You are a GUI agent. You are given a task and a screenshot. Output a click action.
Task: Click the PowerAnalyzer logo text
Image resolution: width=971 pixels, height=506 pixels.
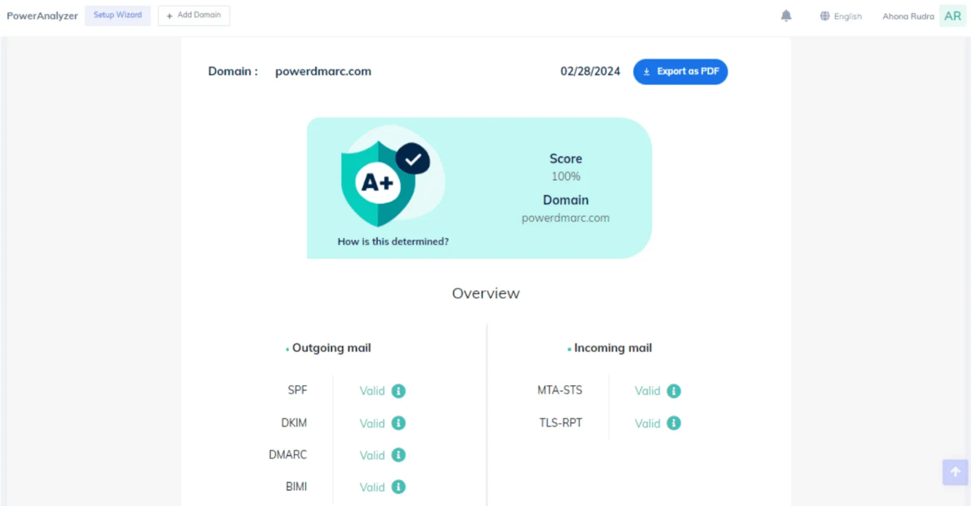(42, 16)
